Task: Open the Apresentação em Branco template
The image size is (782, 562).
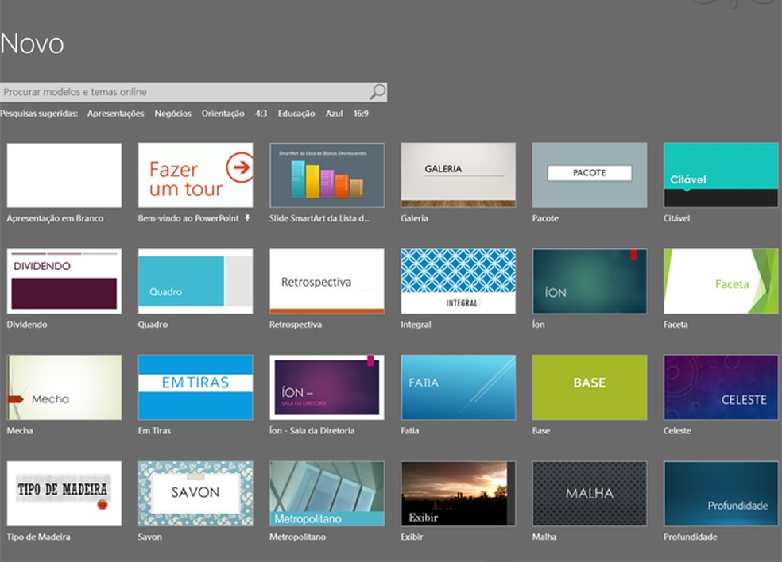Action: pos(64,176)
